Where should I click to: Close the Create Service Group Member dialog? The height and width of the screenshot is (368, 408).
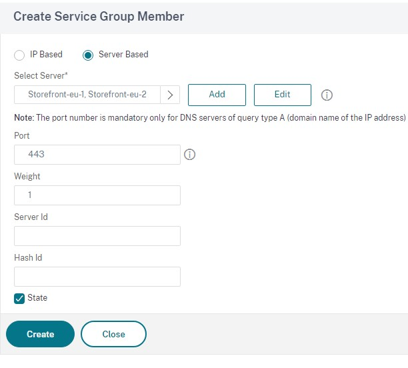113,334
